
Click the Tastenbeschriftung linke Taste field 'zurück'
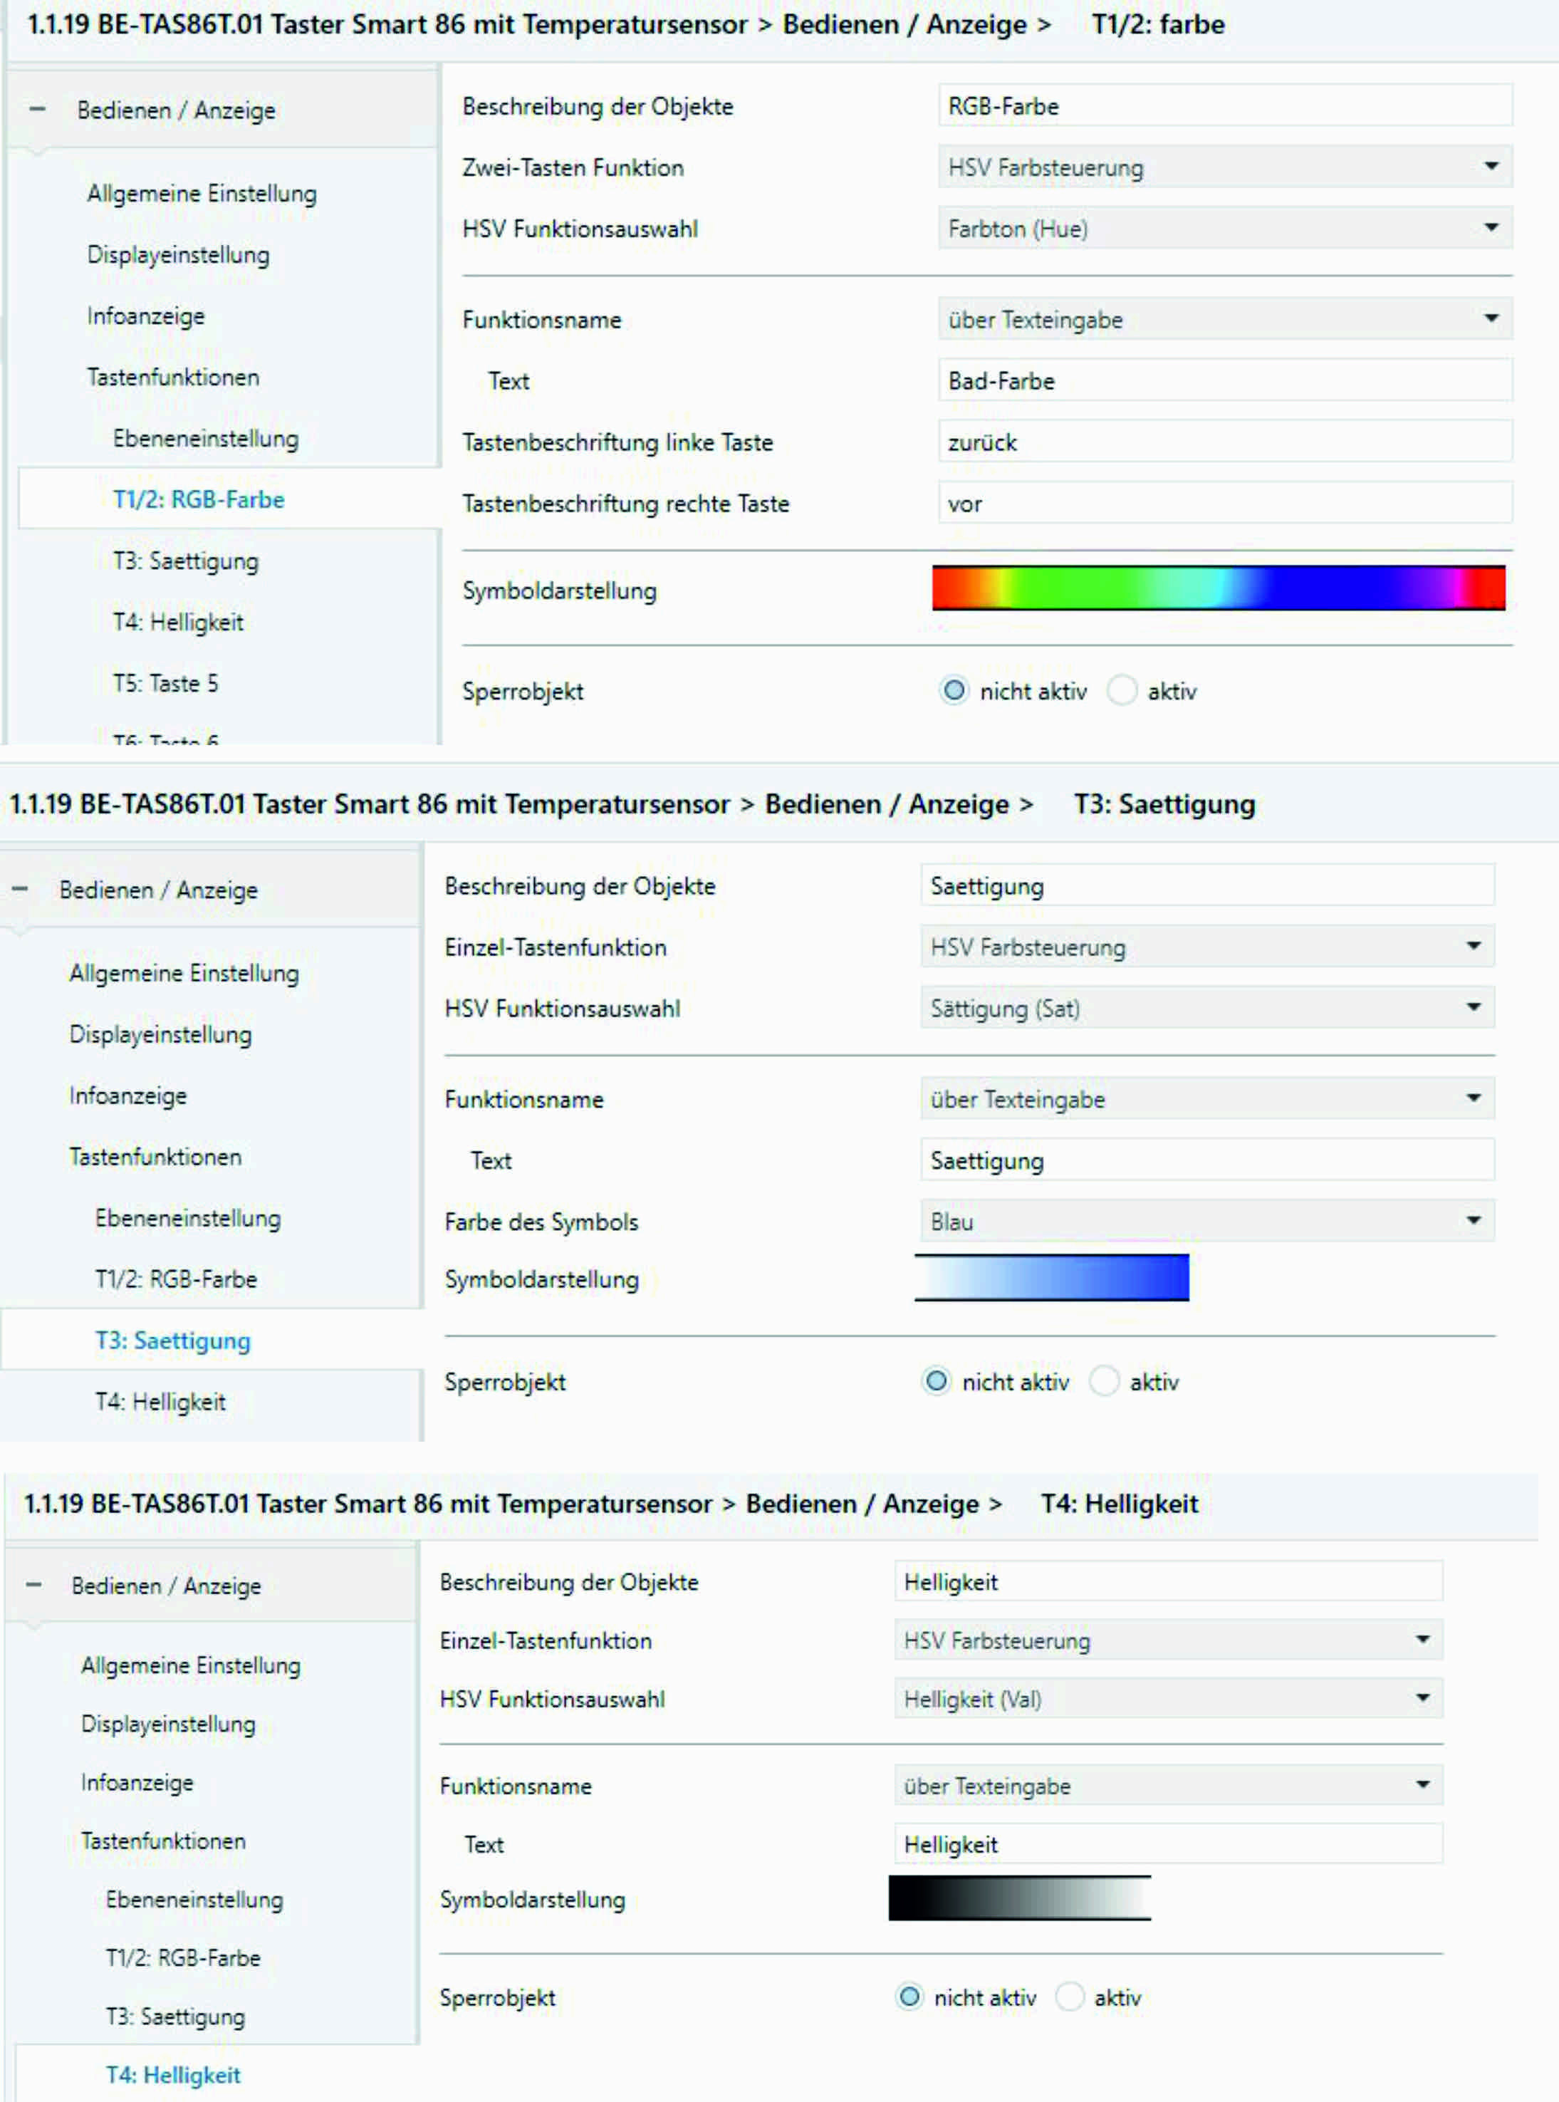[x=1224, y=442]
